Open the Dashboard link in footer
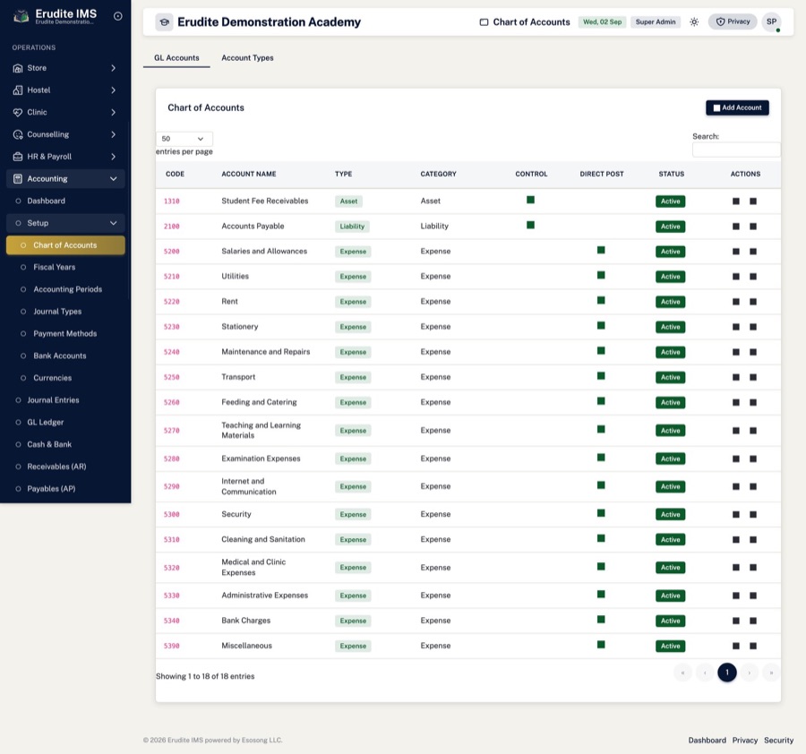 [707, 741]
